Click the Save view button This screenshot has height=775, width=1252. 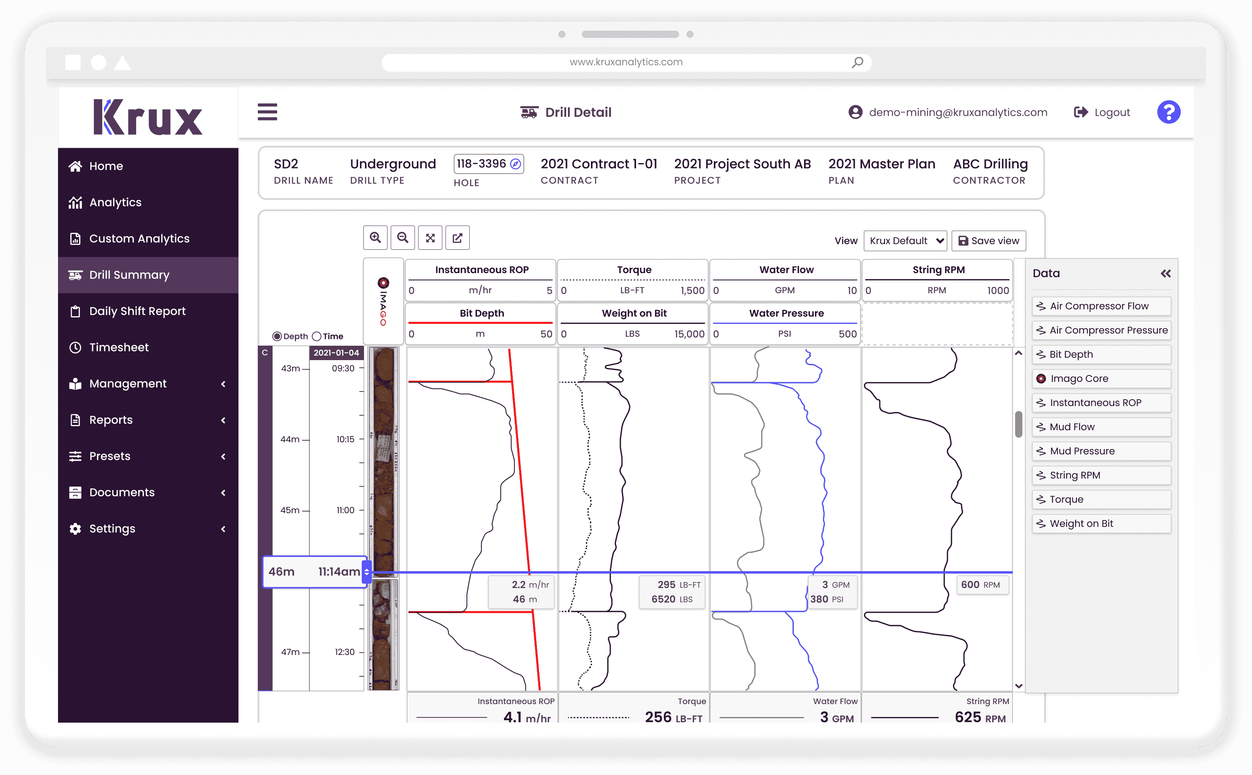pos(988,240)
